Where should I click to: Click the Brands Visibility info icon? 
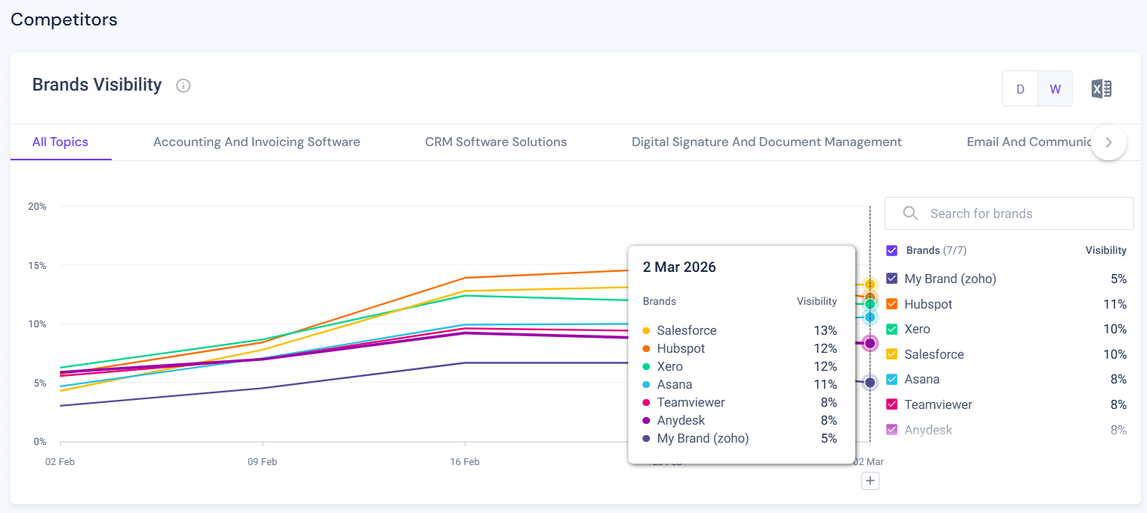coord(183,85)
